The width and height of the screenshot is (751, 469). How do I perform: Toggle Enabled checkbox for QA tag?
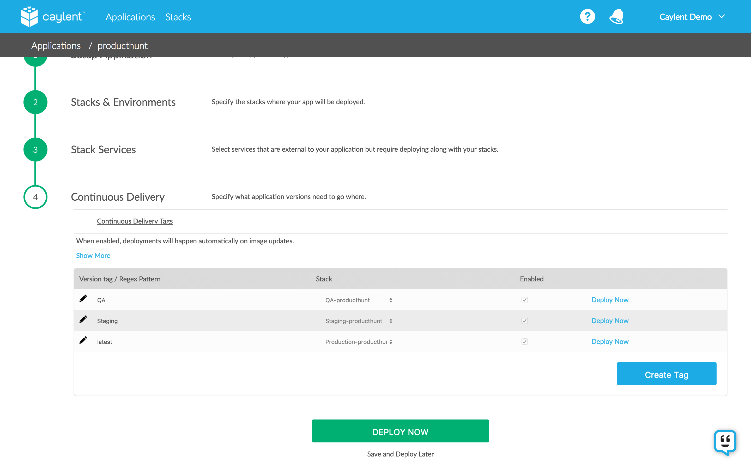click(x=524, y=300)
